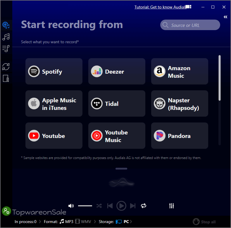
Task: Close the Audials window
Action: (x=224, y=7)
